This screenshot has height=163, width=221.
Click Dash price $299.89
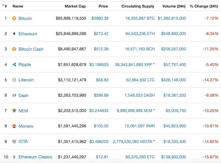pyautogui.click(x=101, y=95)
